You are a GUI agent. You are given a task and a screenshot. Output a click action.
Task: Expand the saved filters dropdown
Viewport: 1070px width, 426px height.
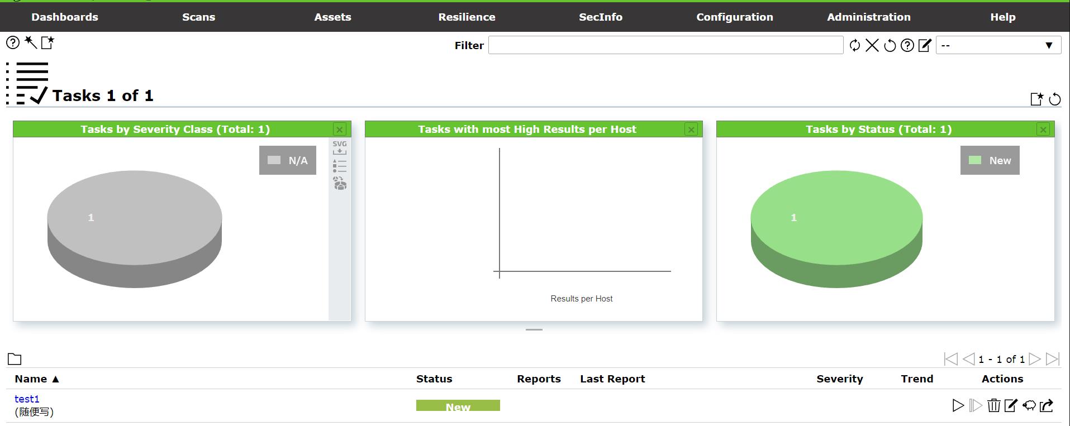pyautogui.click(x=998, y=45)
